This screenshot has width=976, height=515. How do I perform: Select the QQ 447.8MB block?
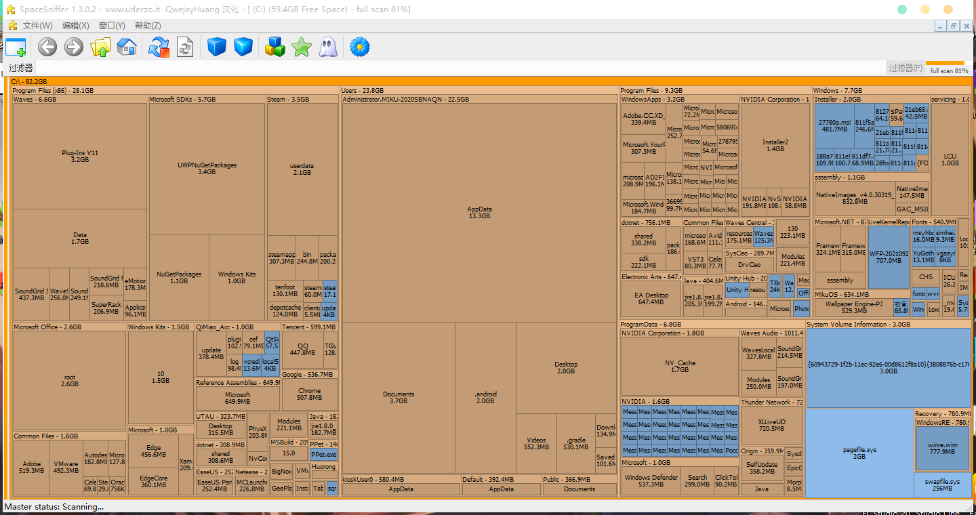pyautogui.click(x=302, y=349)
